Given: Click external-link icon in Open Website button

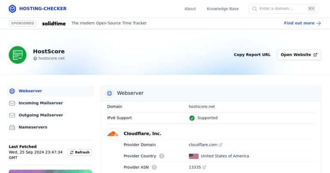Looking at the screenshot, I should [x=315, y=55].
